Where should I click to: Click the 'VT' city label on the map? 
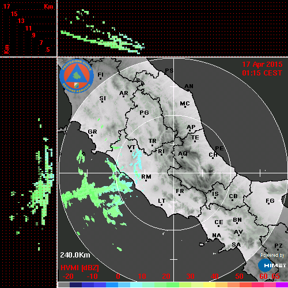(131, 147)
